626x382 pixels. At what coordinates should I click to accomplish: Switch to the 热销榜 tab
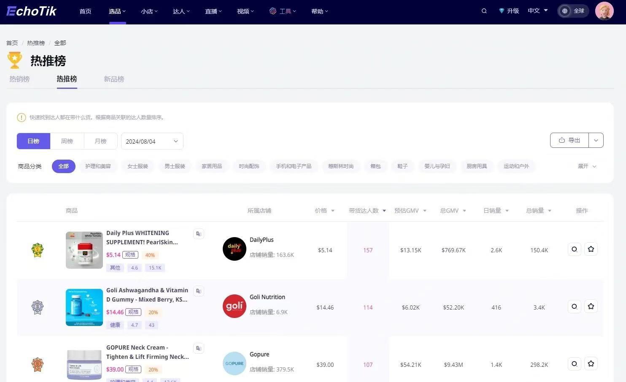pos(20,79)
